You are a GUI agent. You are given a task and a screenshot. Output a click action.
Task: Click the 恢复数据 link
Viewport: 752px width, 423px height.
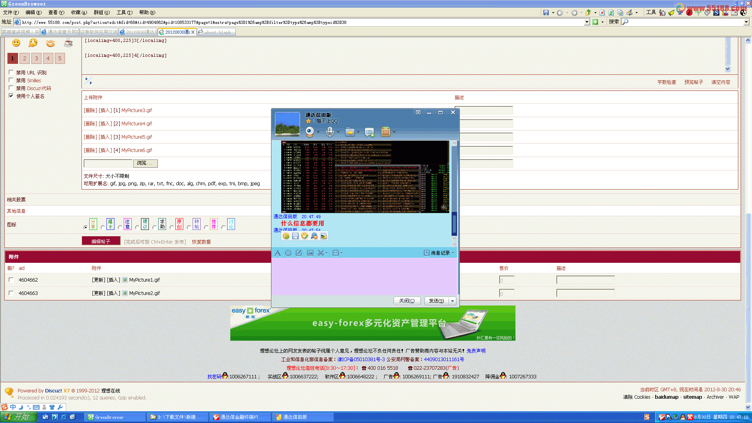tap(201, 242)
